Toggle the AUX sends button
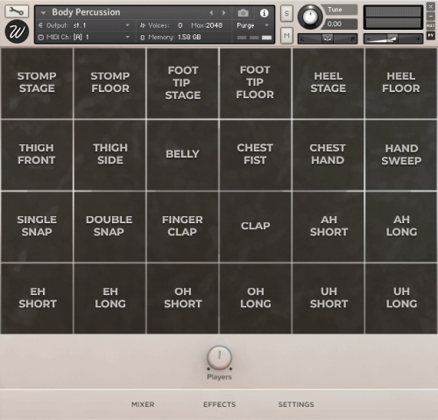Viewport: 438px width, 420px height. click(430, 25)
